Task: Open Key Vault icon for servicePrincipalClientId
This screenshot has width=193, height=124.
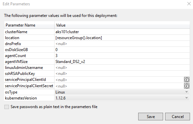Action: click(187, 80)
